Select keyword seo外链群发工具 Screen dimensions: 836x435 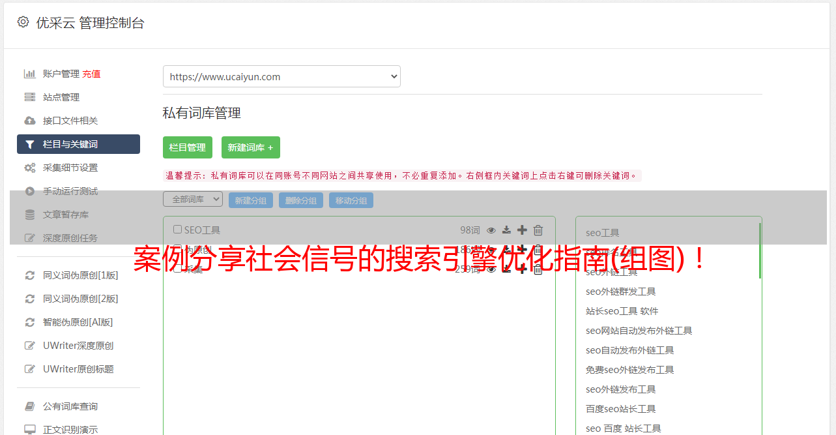[x=621, y=292]
